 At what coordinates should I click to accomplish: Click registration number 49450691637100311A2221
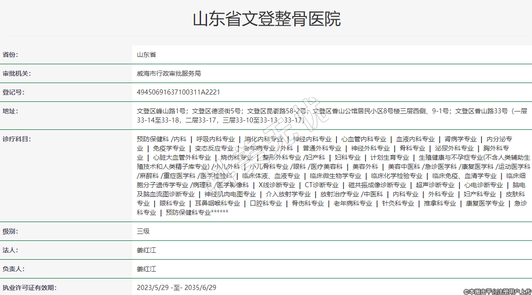(x=179, y=92)
